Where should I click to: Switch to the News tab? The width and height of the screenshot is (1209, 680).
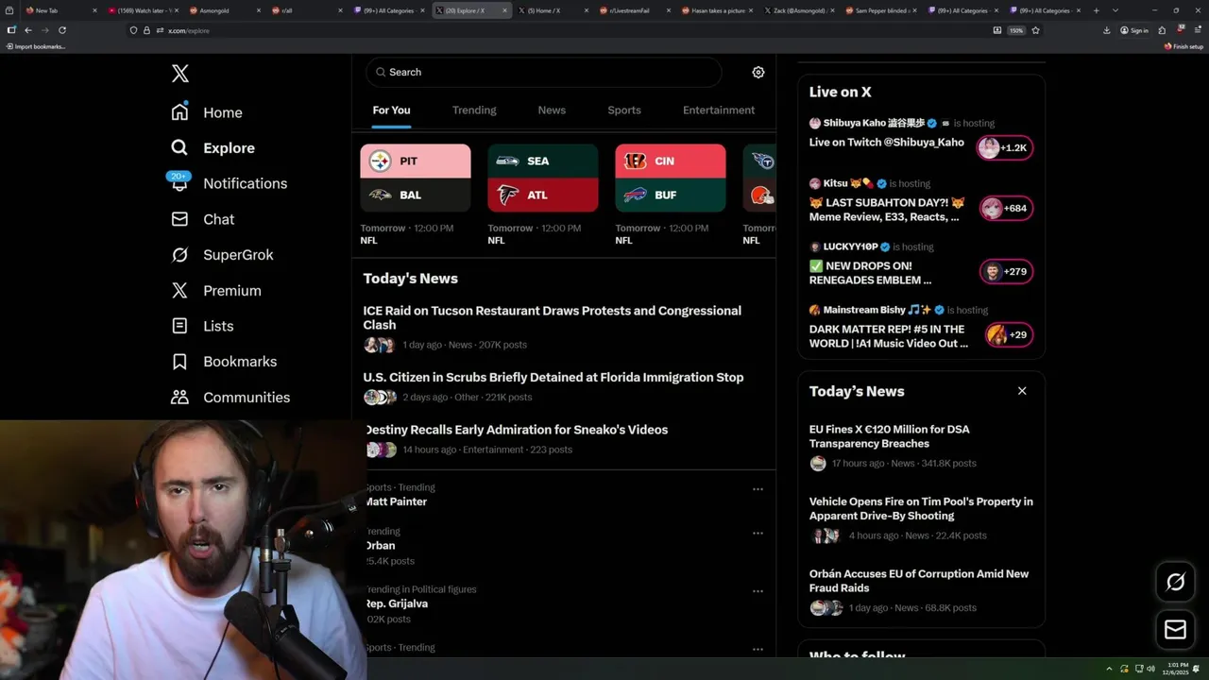pos(552,110)
